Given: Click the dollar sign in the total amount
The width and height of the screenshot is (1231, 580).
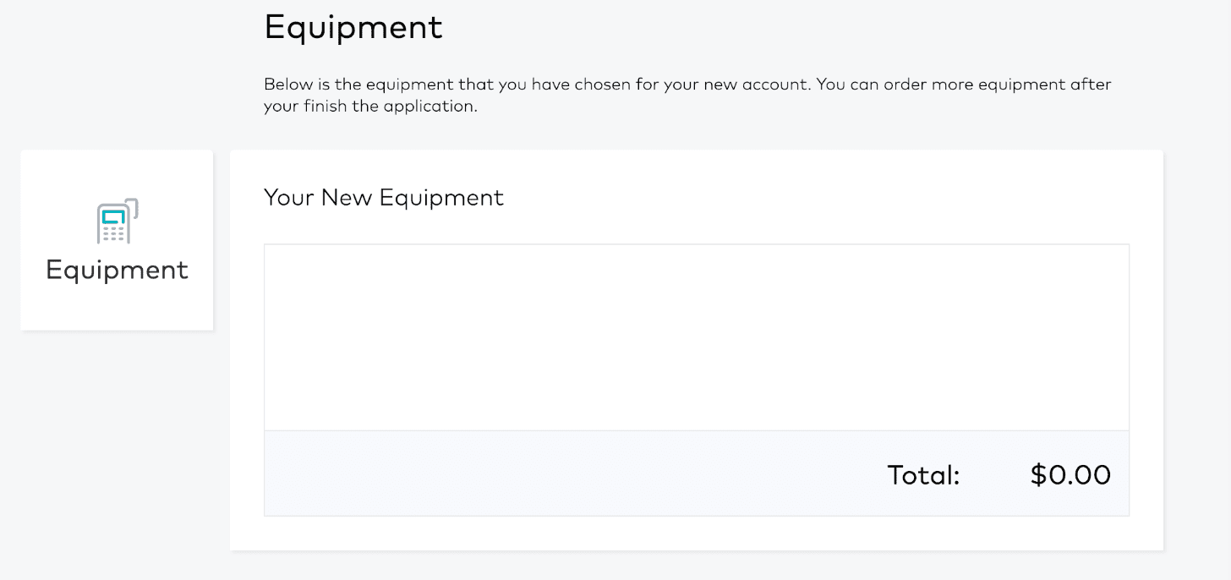Looking at the screenshot, I should [1038, 475].
